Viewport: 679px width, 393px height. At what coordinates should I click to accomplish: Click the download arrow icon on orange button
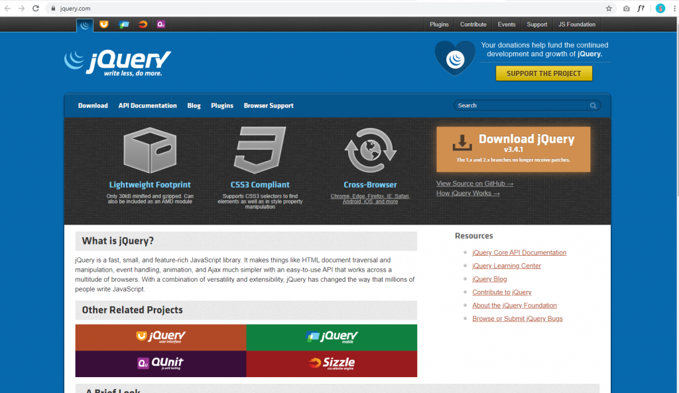[462, 142]
